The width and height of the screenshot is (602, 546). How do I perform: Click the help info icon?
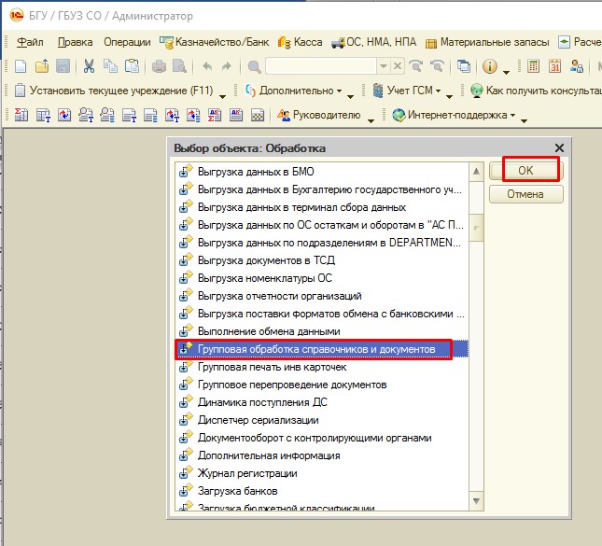pos(489,66)
